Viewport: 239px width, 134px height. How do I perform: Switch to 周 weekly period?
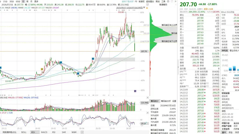(27, 1)
